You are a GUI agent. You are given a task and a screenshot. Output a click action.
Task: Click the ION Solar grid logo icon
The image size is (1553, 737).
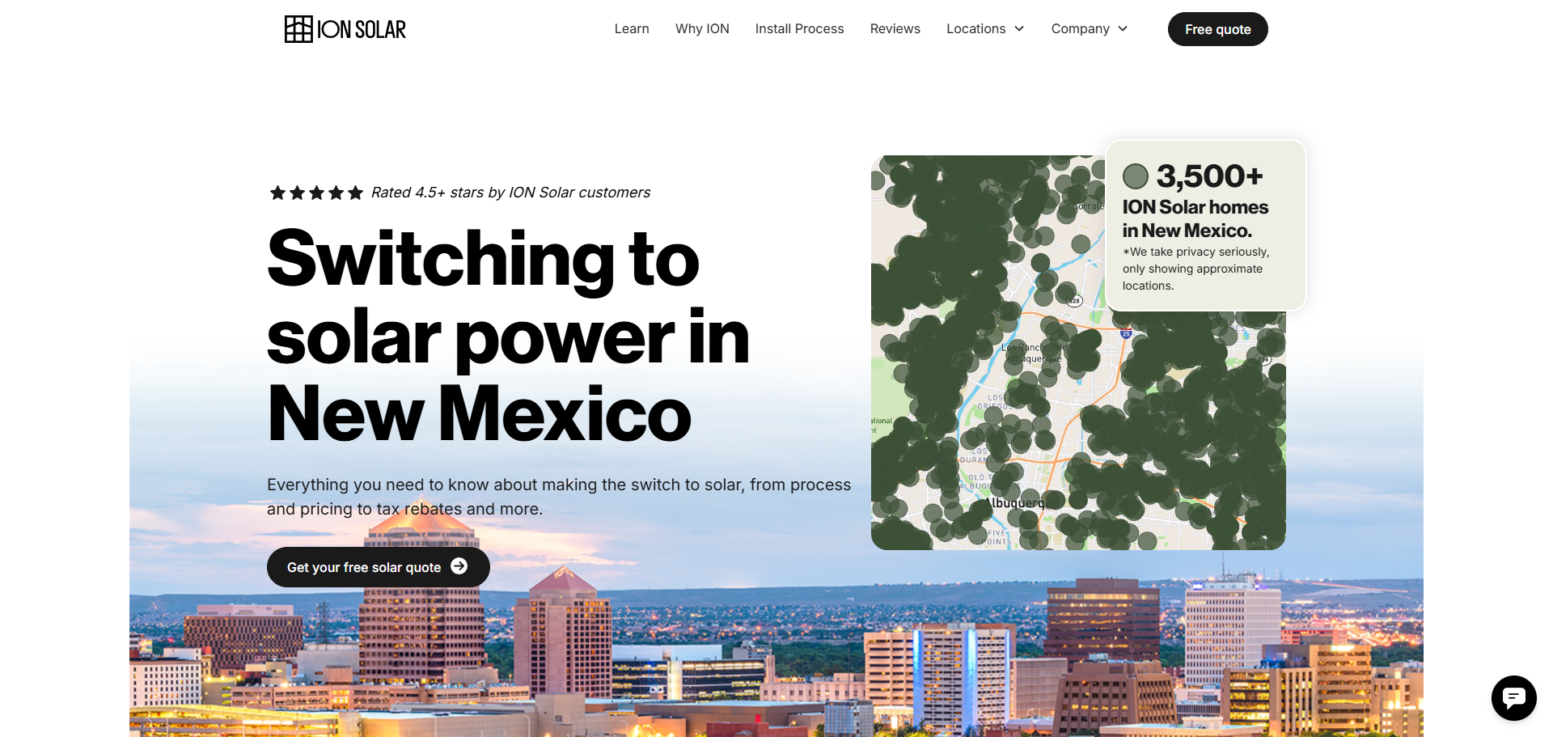tap(298, 29)
